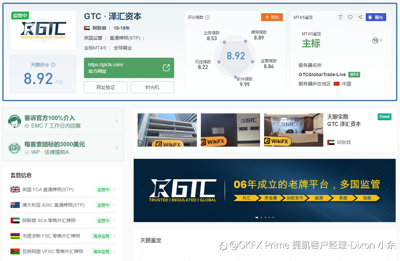The image size is (400, 261).
Task: Expand the 客诉官方100%介入 row chevron
Action: (x=117, y=121)
